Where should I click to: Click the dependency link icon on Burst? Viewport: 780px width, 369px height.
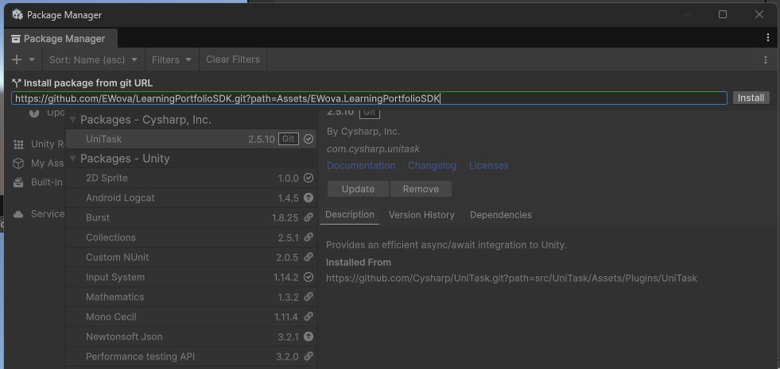click(x=309, y=217)
